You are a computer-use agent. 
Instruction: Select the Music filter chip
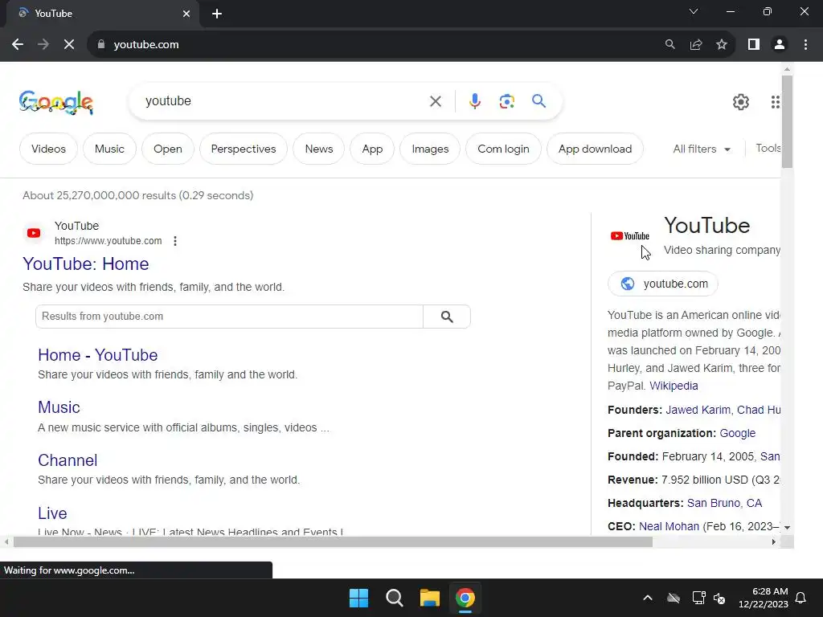click(x=109, y=149)
